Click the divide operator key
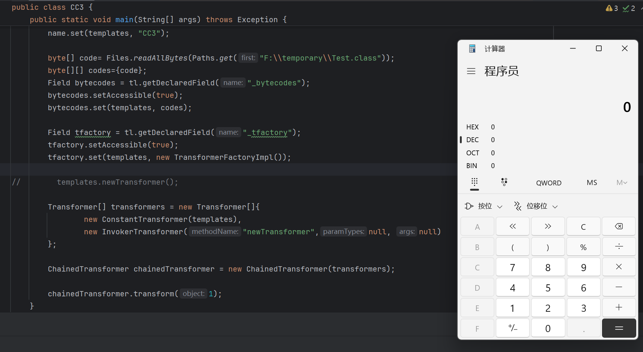This screenshot has height=352, width=643. [x=619, y=247]
